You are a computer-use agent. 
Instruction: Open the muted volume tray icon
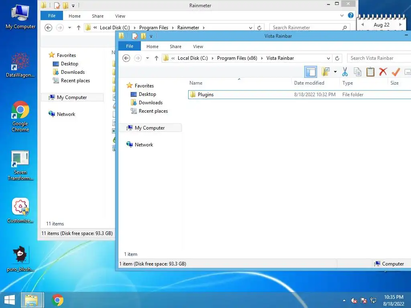[354, 300]
